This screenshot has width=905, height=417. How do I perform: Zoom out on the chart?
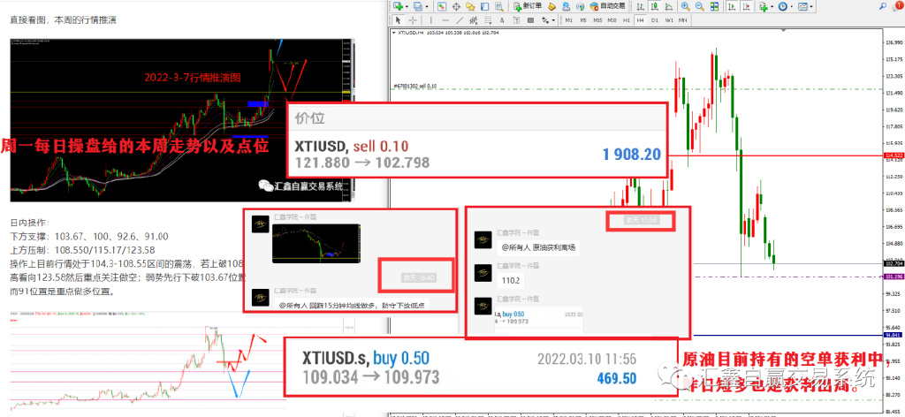point(700,6)
